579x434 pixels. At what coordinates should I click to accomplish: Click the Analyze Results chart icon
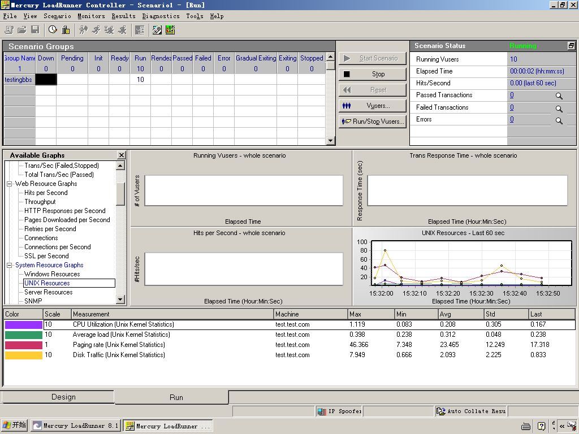click(170, 30)
